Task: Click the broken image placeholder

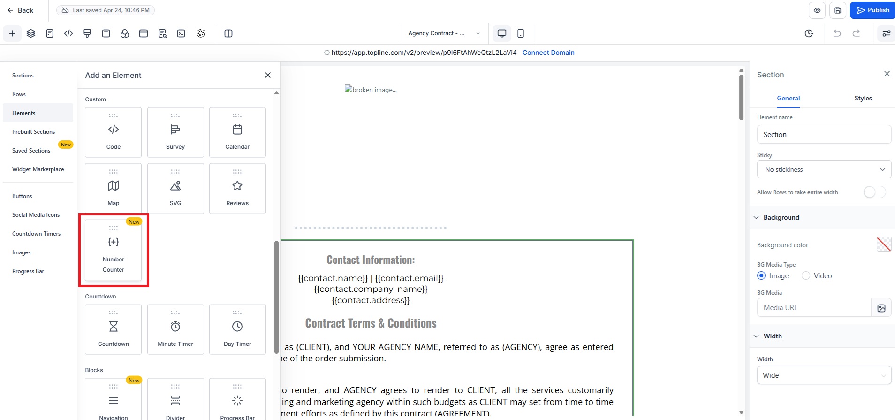Action: tap(371, 90)
